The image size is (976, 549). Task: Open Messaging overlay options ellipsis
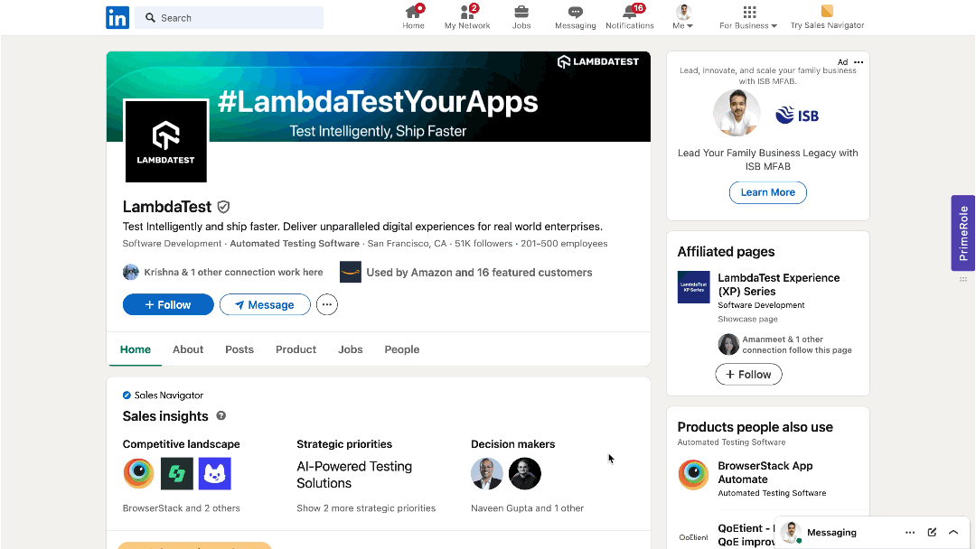point(910,532)
